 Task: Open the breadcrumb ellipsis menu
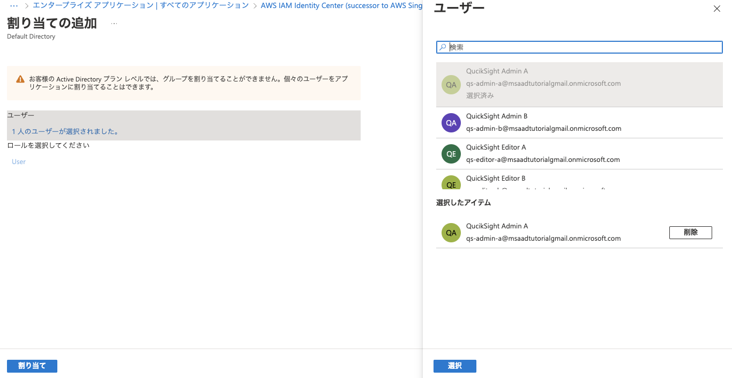[14, 5]
